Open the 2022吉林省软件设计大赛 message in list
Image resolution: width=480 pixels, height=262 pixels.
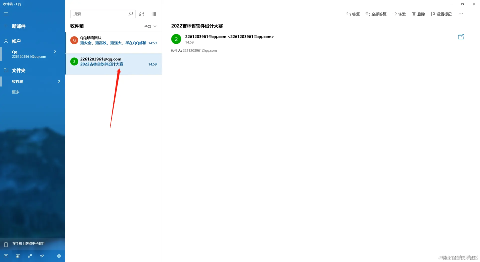pyautogui.click(x=114, y=64)
